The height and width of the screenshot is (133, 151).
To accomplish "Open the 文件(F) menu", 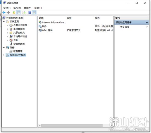I will (7, 8).
